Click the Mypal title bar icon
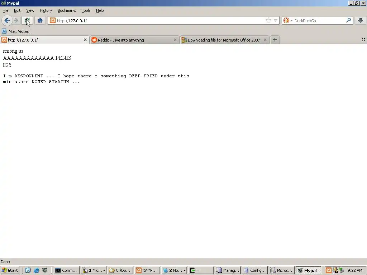Screen dimensions: 367x275 pos(3,3)
